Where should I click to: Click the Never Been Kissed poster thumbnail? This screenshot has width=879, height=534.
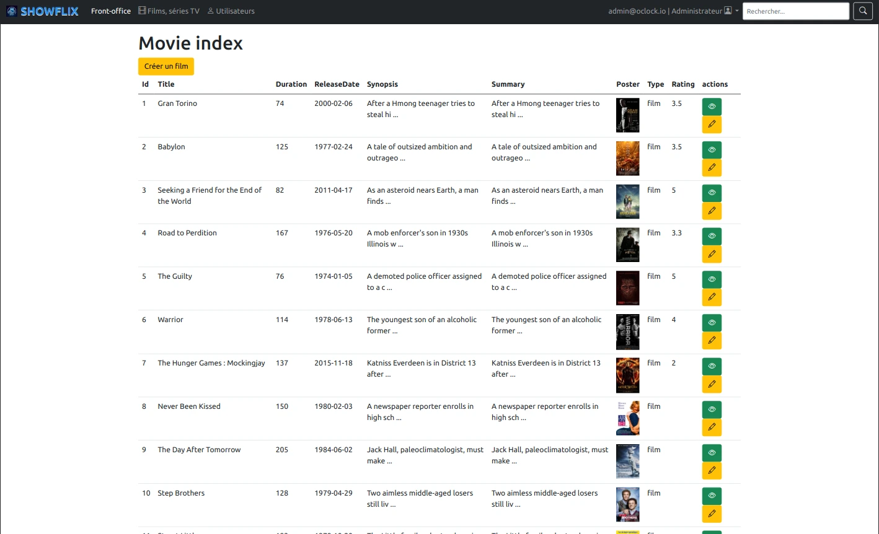pos(627,418)
